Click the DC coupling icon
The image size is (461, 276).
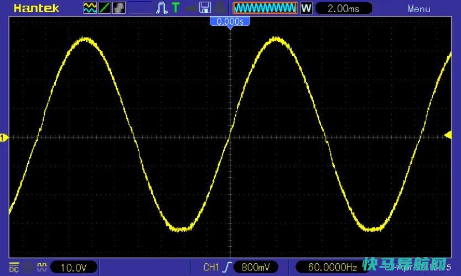tap(14, 267)
